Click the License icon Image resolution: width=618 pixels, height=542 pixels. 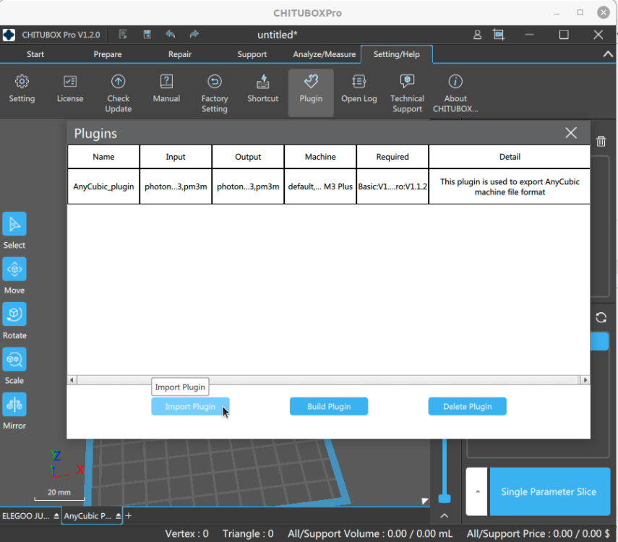pyautogui.click(x=70, y=82)
